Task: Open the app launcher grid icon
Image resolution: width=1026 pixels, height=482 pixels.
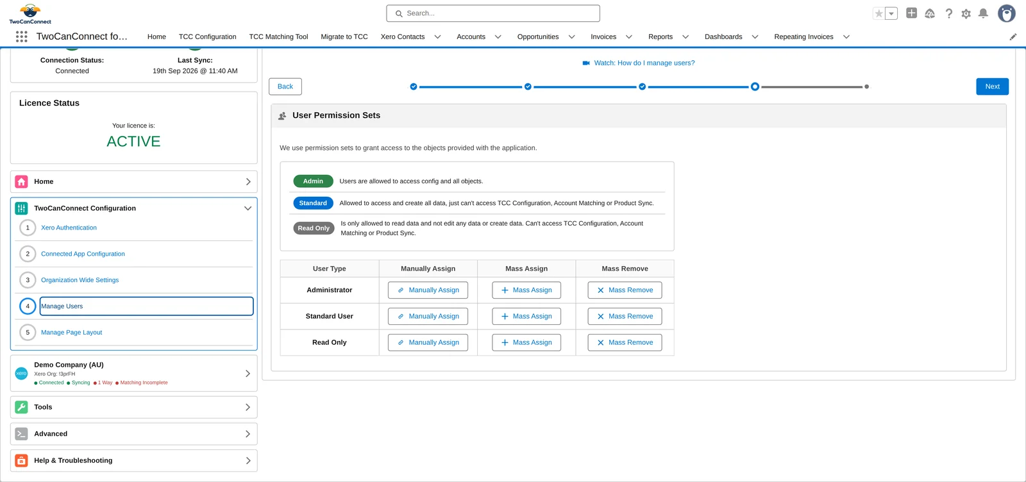Action: tap(21, 37)
